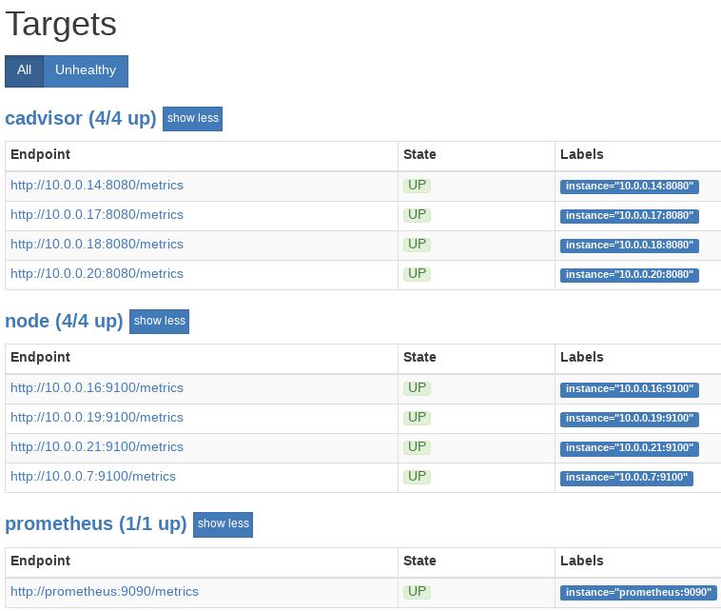The image size is (721, 611).
Task: Open endpoint http://10.0.0.14:8080/metrics
Action: coord(97,185)
